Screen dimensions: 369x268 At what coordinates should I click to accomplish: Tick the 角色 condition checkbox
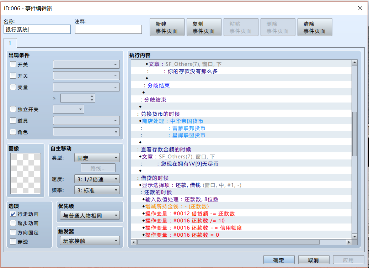pyautogui.click(x=13, y=132)
